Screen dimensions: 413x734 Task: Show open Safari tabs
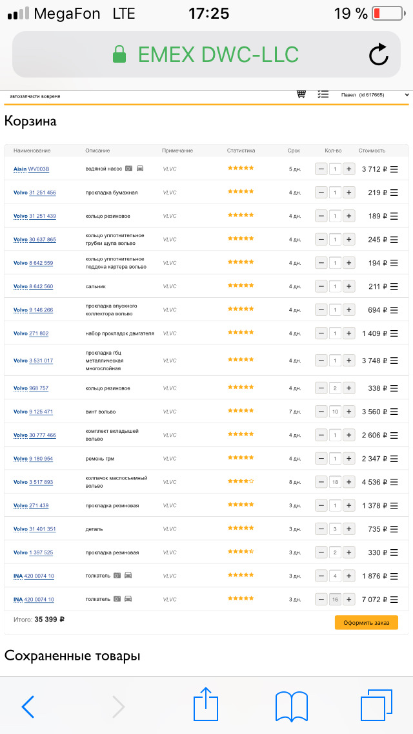[x=376, y=705]
